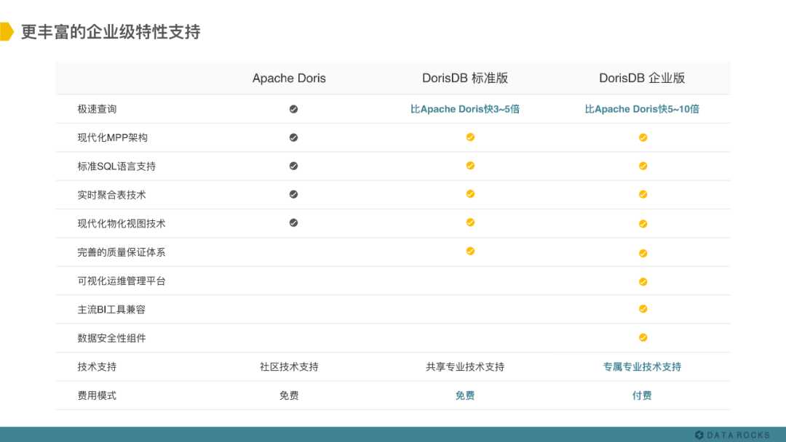This screenshot has width=786, height=442.
Task: Click the Apache Doris checkmark for 极速查询
Action: 294,109
